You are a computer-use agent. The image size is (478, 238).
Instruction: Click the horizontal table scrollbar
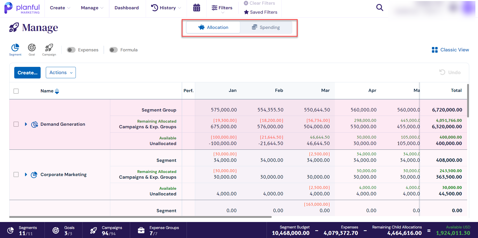click(141, 217)
